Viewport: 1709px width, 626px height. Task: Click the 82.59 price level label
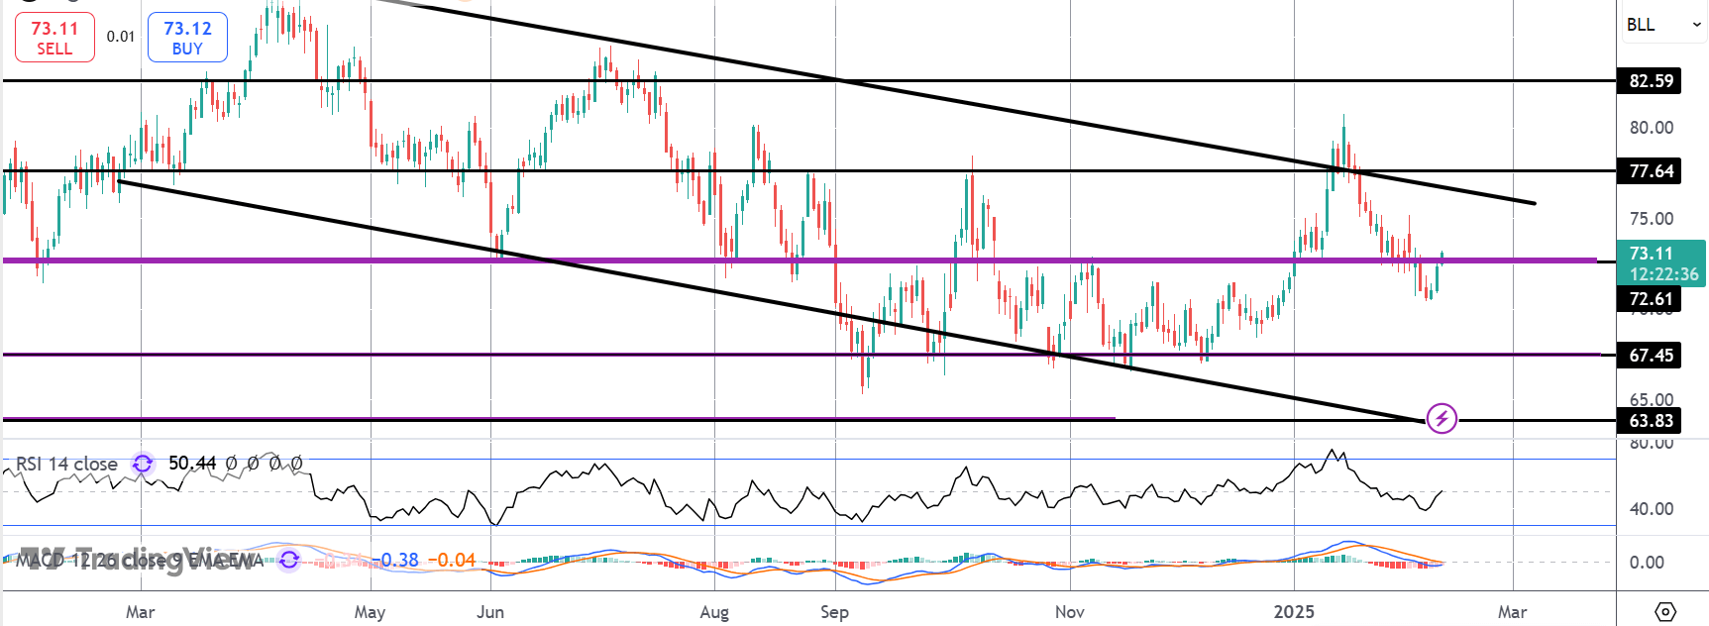pyautogui.click(x=1650, y=81)
